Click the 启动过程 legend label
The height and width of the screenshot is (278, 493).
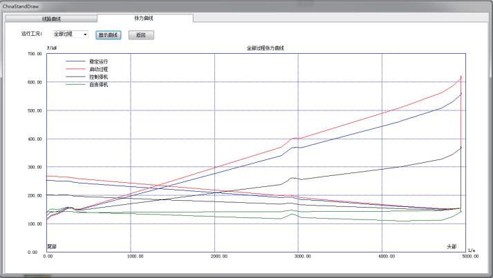pyautogui.click(x=99, y=69)
